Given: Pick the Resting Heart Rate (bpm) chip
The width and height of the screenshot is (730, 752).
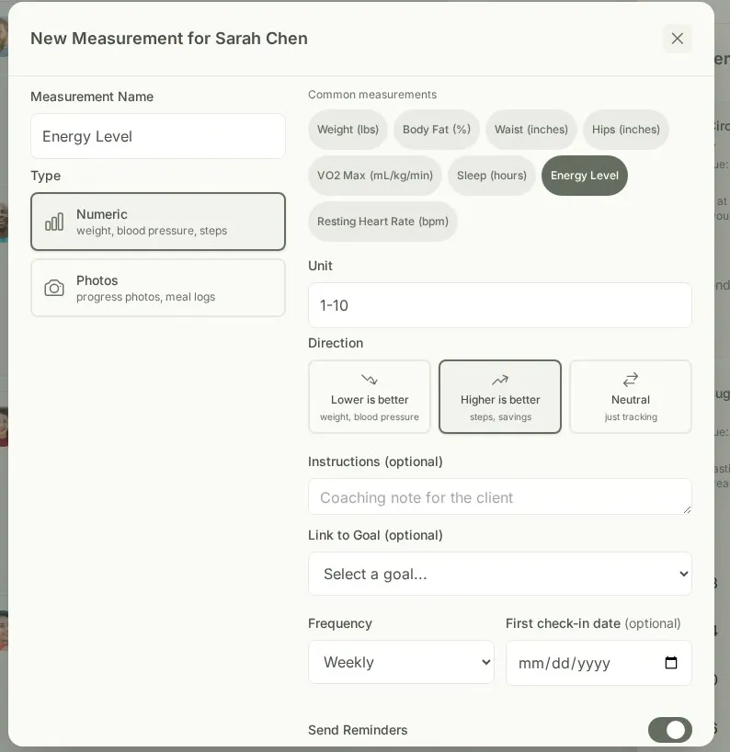Looking at the screenshot, I should pos(382,222).
